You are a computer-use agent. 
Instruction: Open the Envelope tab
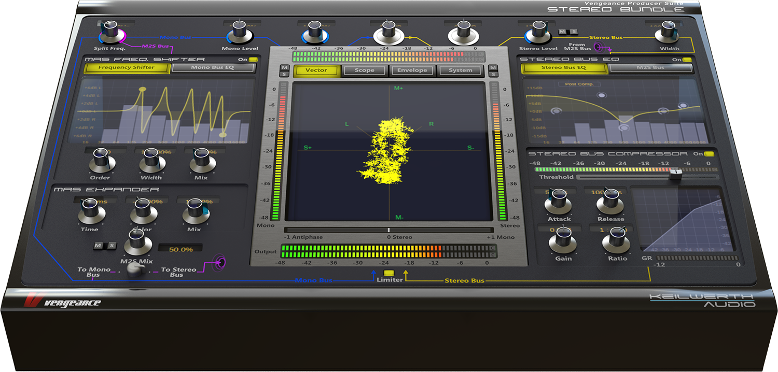pos(412,70)
